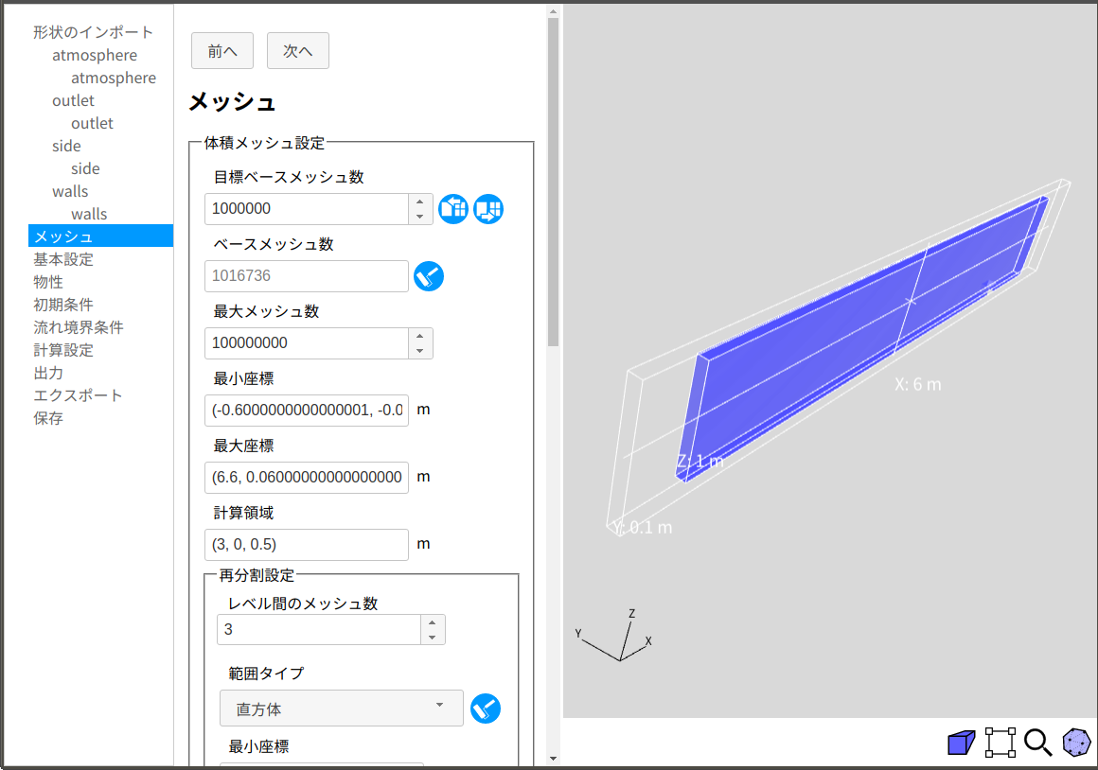Select the top-level walls group
The image size is (1098, 770).
[x=70, y=192]
